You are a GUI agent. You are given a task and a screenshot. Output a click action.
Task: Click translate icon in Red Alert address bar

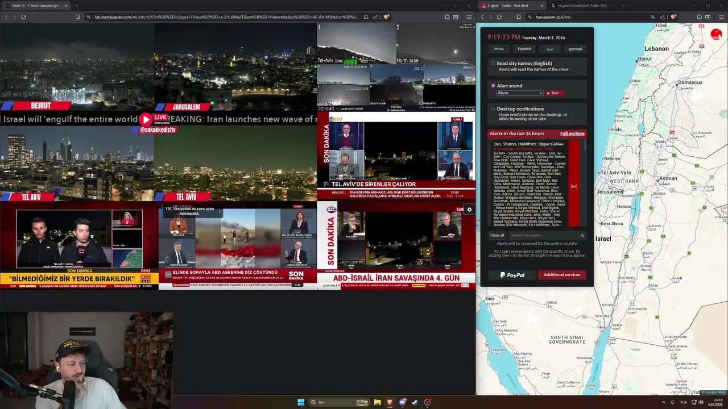click(x=653, y=17)
